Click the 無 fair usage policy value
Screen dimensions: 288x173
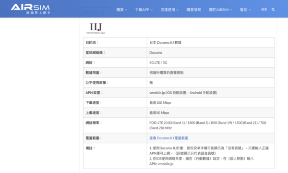coord(151,83)
